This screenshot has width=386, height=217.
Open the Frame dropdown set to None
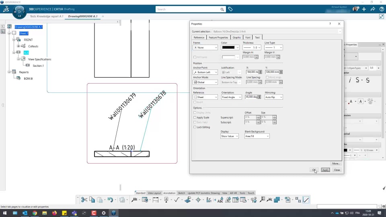tap(205, 47)
